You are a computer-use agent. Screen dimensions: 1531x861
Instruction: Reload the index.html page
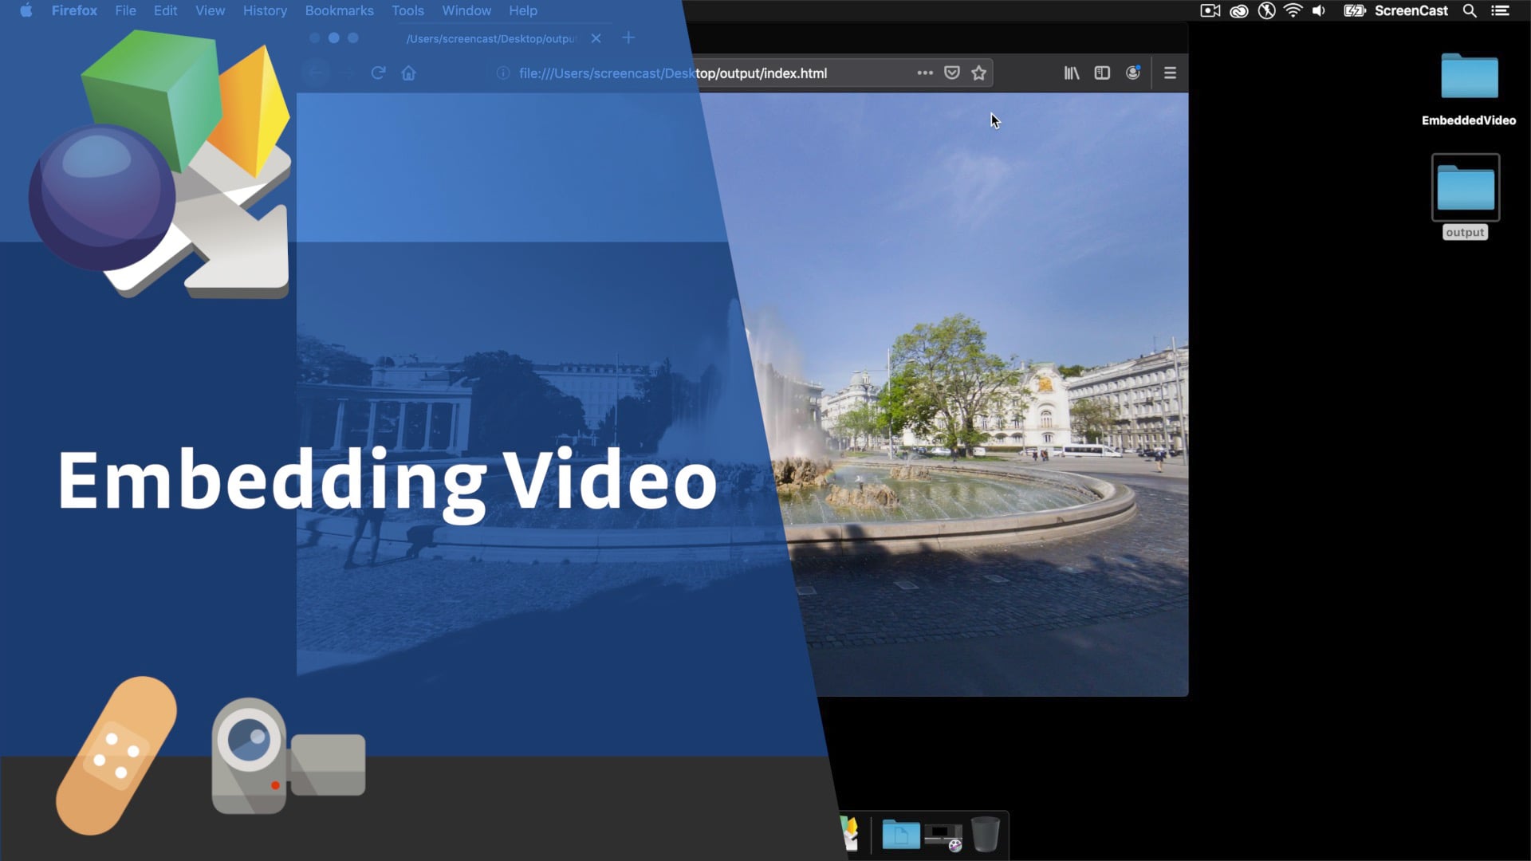(378, 73)
